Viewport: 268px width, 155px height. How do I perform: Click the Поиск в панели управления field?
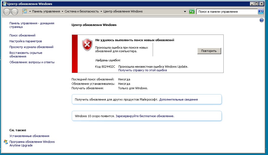pyautogui.click(x=227, y=12)
